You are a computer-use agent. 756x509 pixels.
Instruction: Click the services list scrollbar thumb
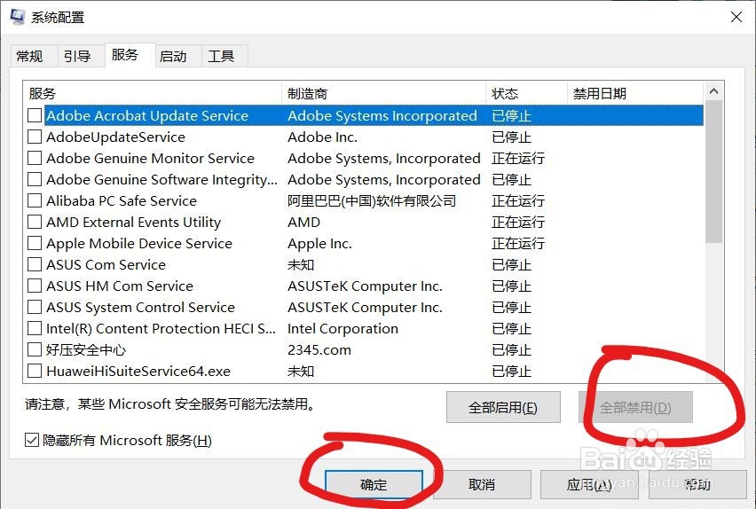point(714,171)
